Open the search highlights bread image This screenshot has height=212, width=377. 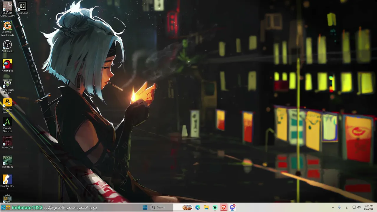(x=187, y=207)
